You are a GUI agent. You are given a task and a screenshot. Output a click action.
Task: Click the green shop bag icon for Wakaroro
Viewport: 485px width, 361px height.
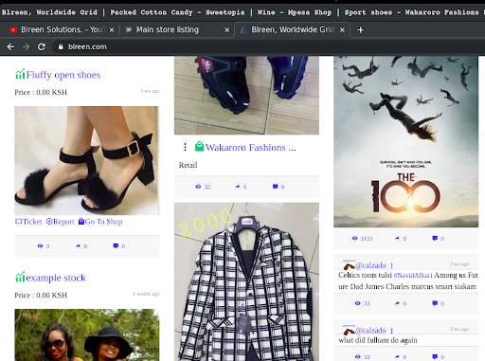tap(199, 147)
